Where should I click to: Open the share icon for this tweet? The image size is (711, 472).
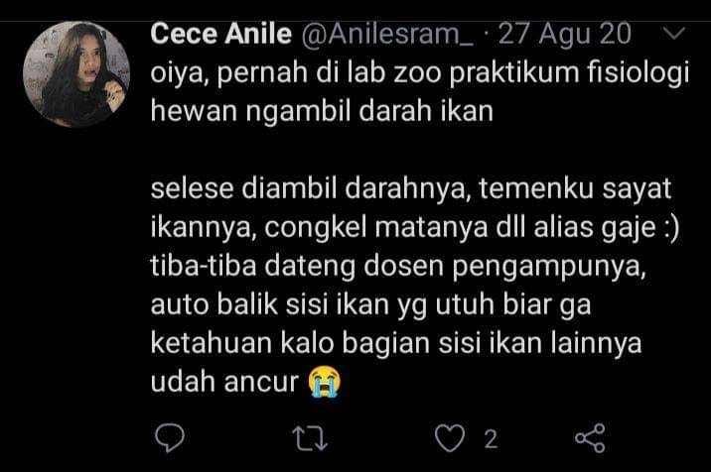tap(590, 438)
